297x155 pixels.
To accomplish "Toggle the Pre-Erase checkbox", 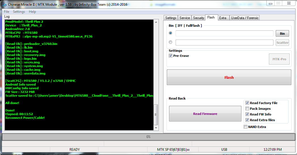I will pos(171,56).
